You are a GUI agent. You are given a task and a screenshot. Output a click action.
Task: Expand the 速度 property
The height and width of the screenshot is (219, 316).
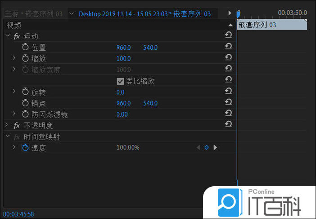[x=14, y=147]
